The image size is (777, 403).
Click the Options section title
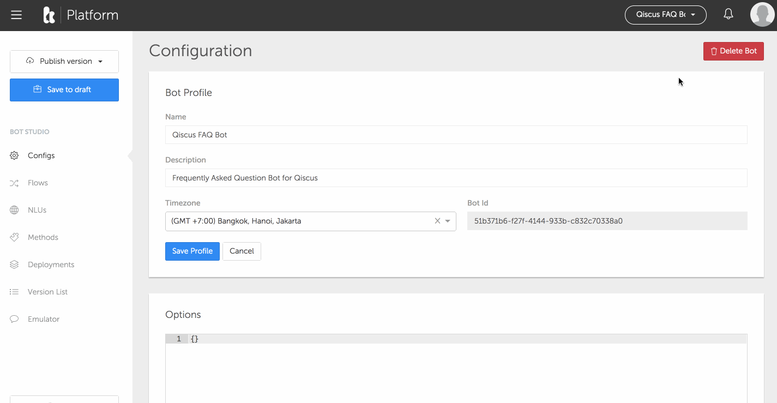click(183, 315)
